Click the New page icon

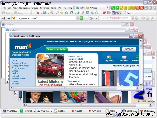[x=125, y=13]
